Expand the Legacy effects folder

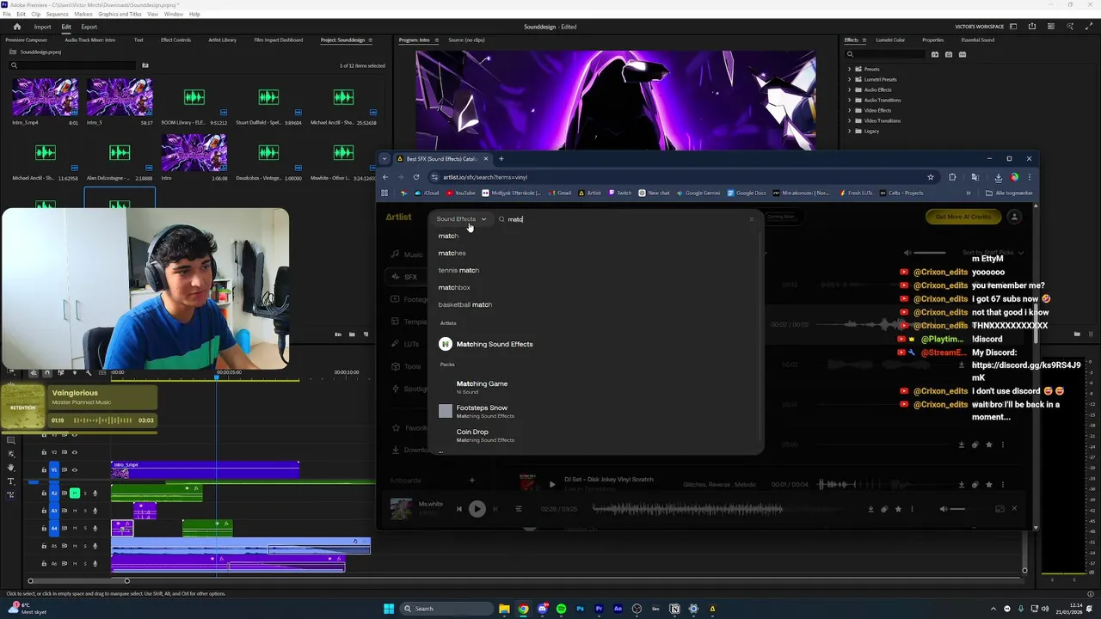(850, 131)
